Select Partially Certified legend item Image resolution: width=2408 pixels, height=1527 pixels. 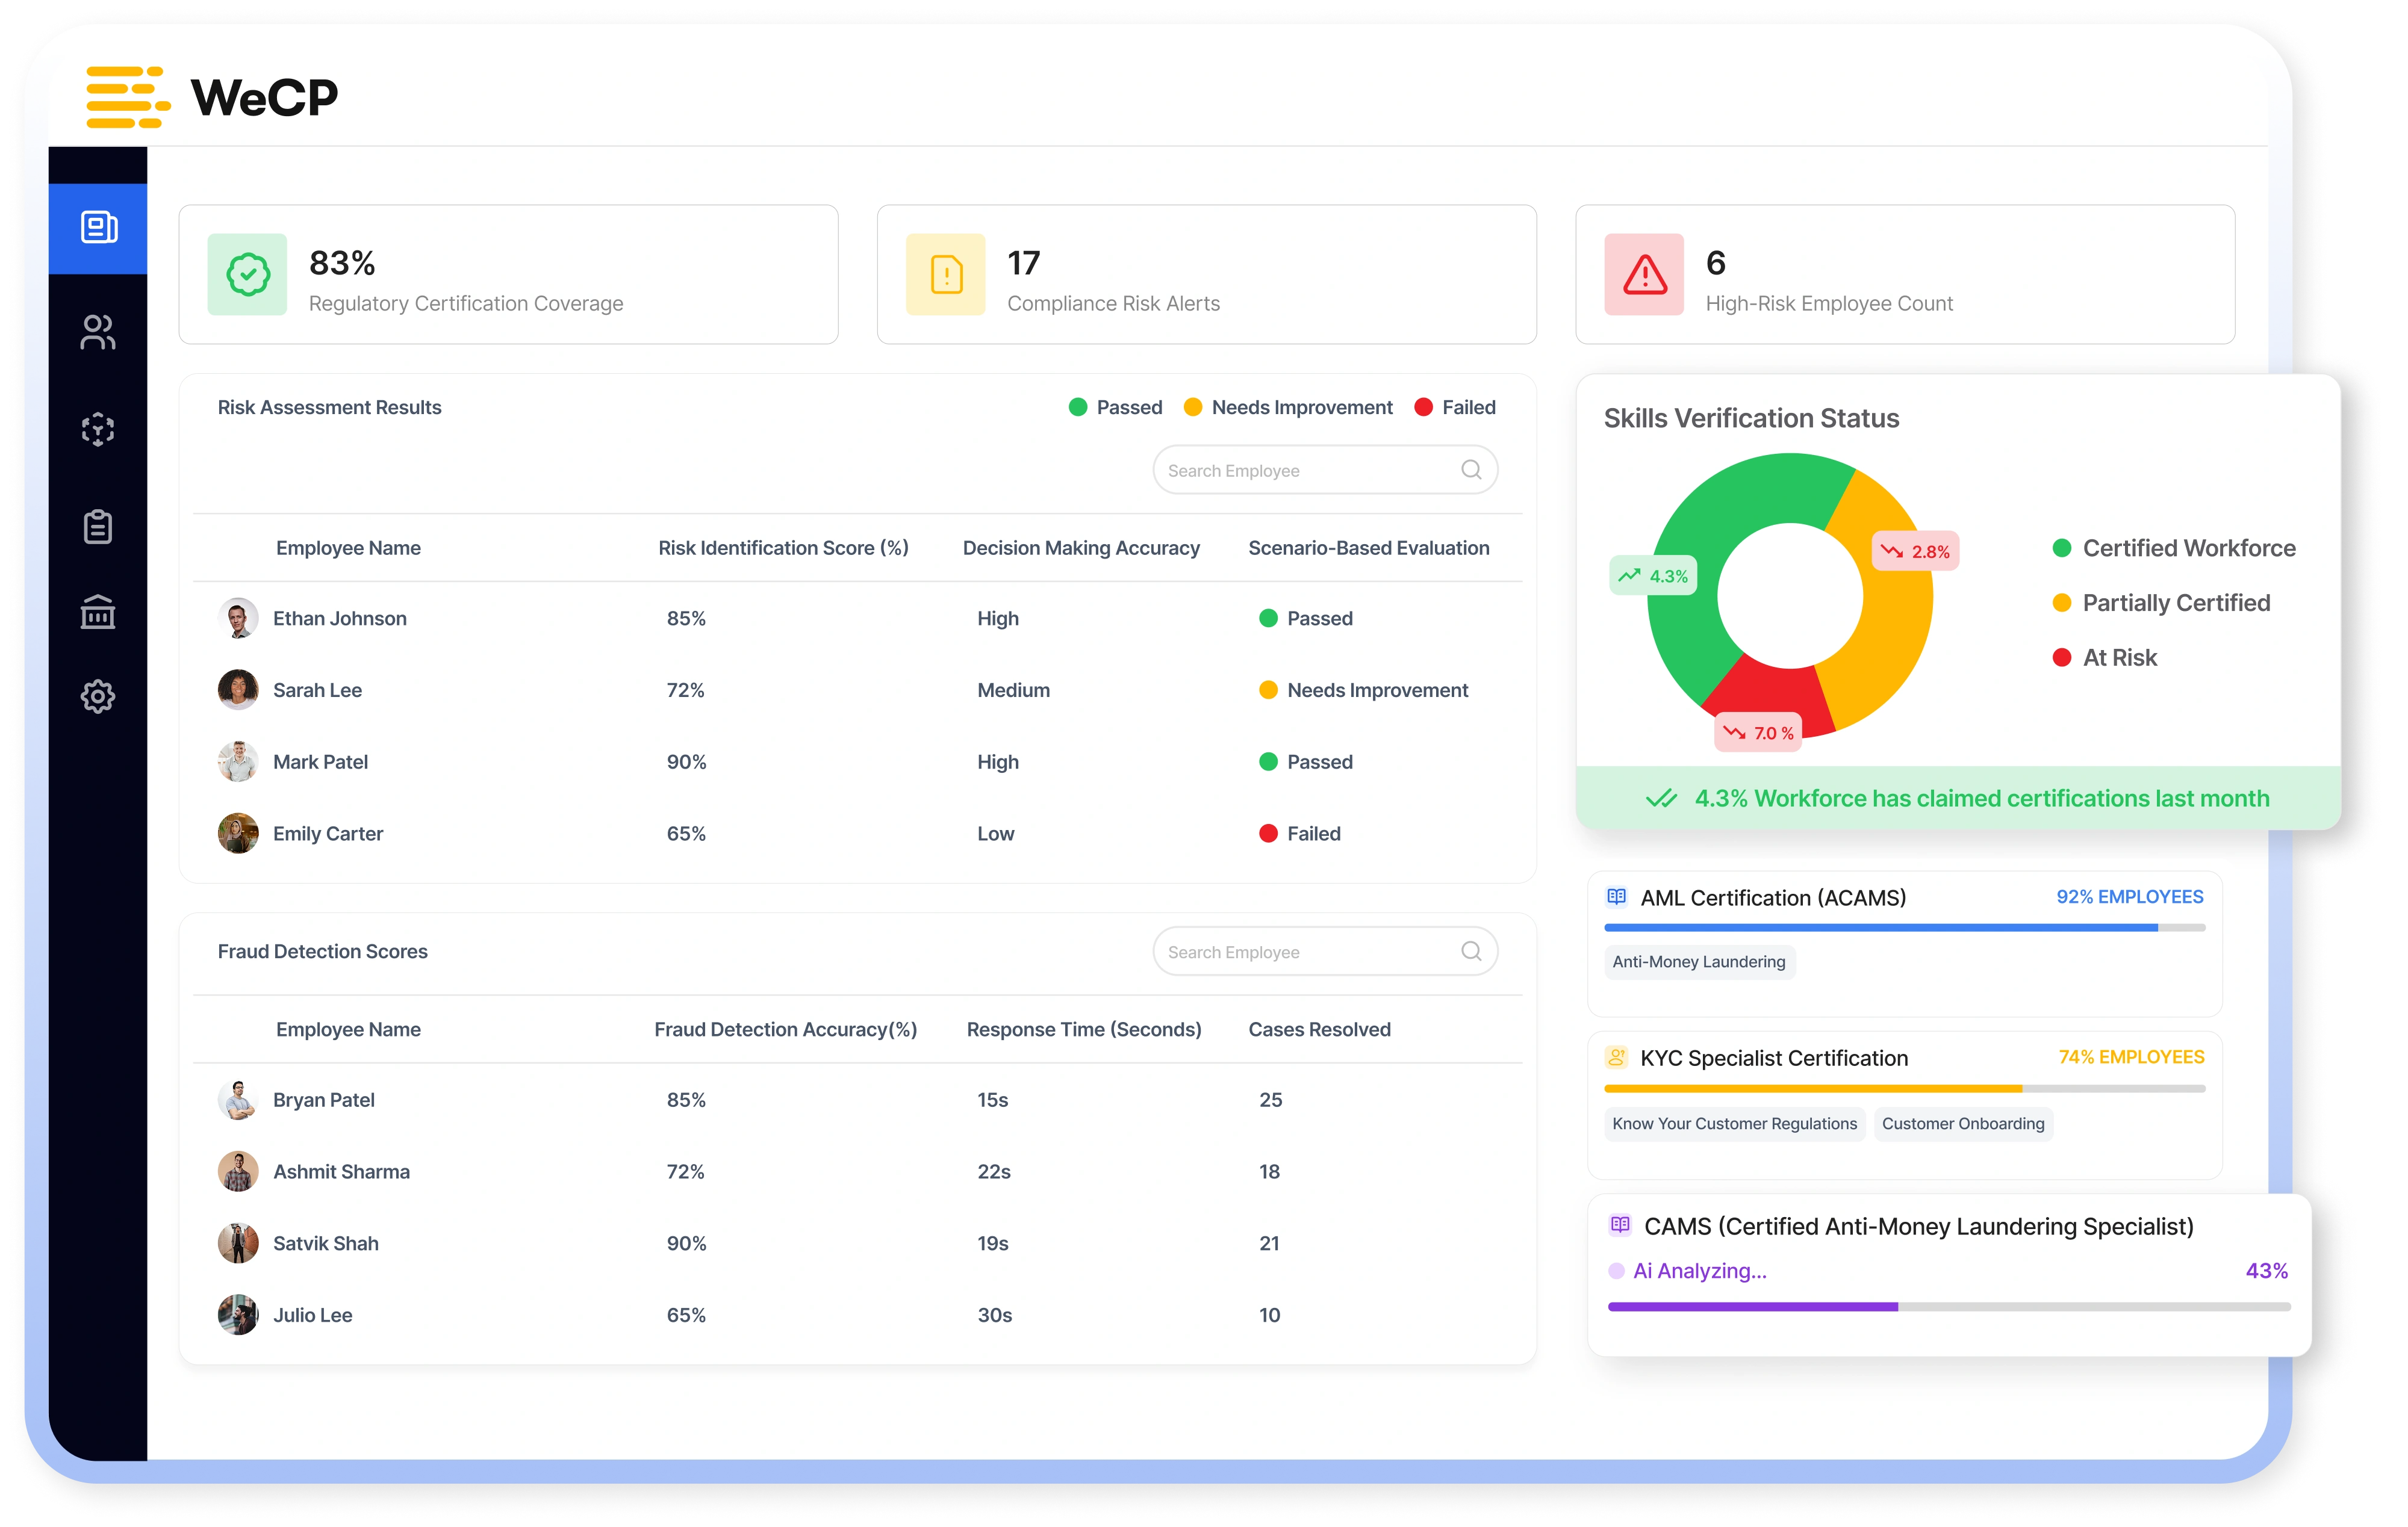pyautogui.click(x=2161, y=602)
